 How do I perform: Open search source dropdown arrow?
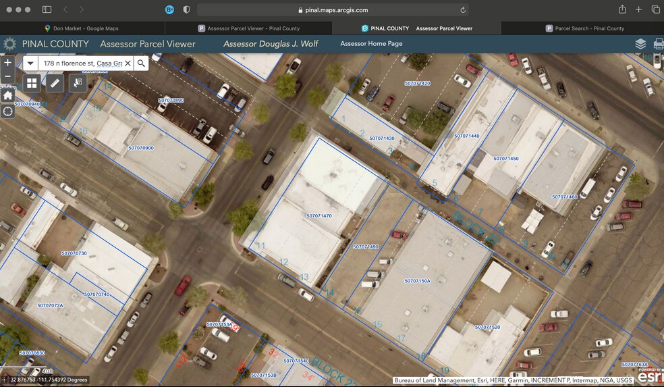pyautogui.click(x=30, y=63)
